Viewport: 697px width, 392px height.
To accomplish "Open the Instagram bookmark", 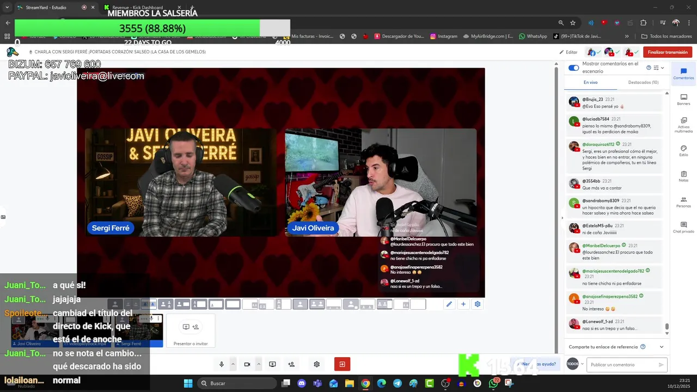I will 443,36.
